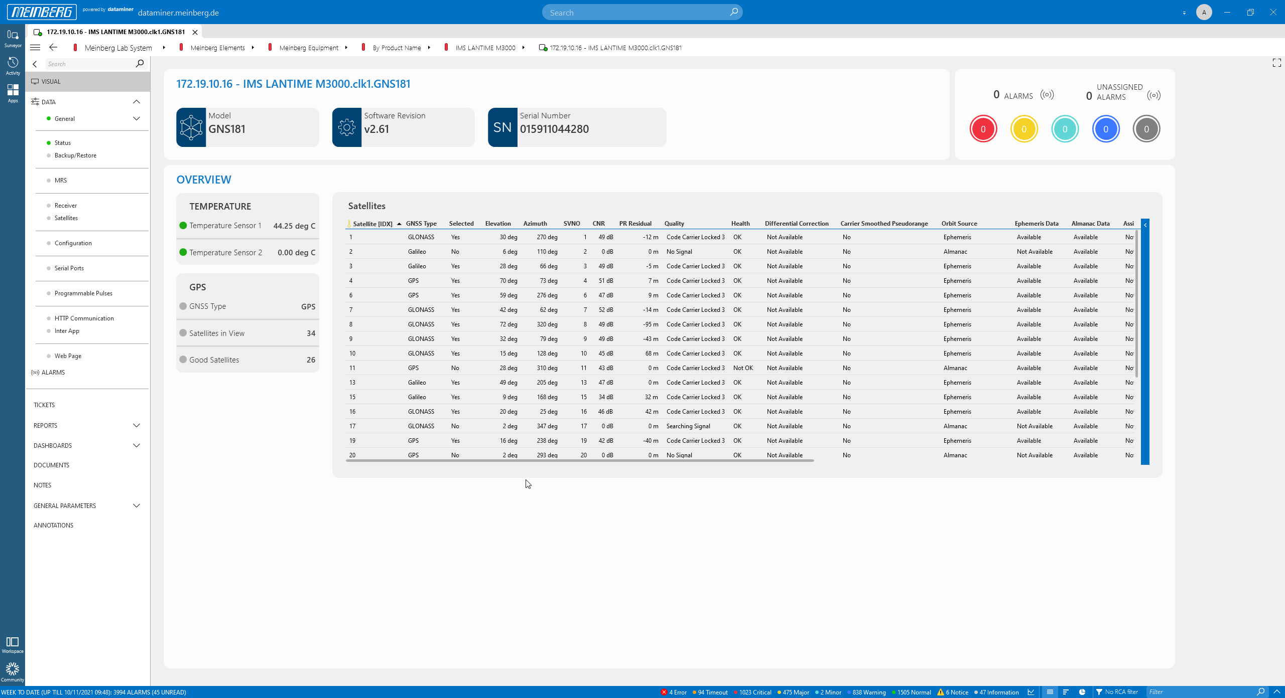Open the Programmable Pulses page
The height and width of the screenshot is (698, 1285).
tap(83, 293)
